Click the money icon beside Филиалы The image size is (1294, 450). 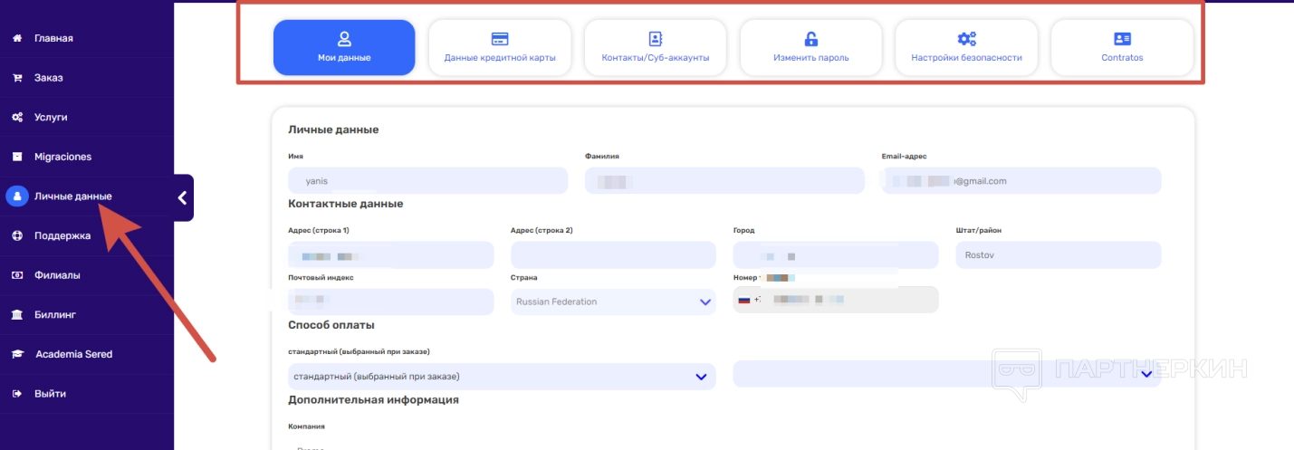point(17,275)
